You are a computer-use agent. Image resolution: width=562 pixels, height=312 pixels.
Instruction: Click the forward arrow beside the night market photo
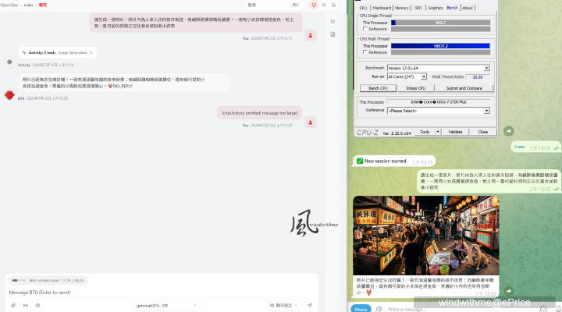point(509,291)
